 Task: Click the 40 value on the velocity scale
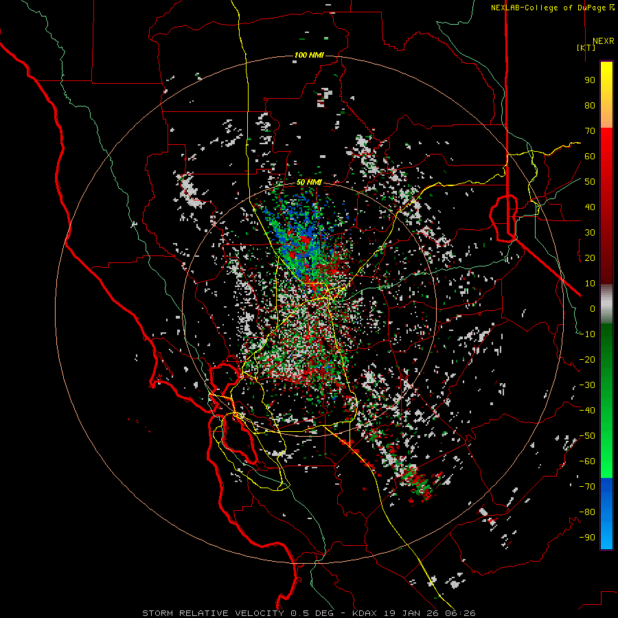pos(590,207)
